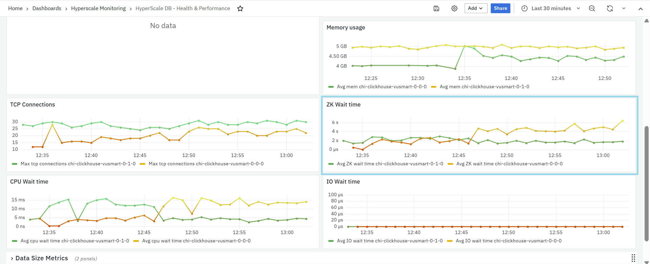Grab the Data Size Metrics drag handle
The height and width of the screenshot is (264, 650).
(633, 258)
